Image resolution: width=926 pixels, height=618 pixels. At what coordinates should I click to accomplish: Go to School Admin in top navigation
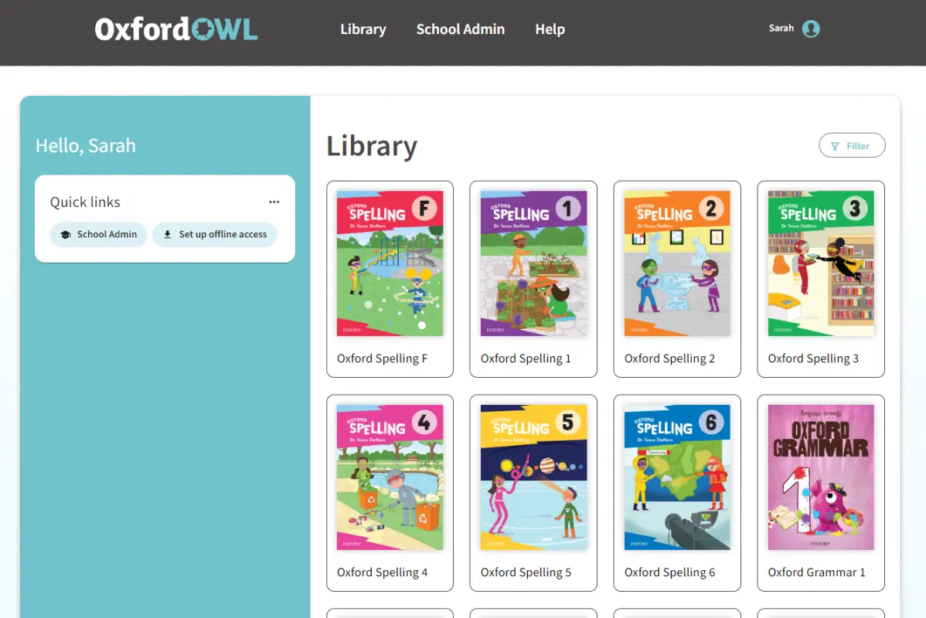[460, 29]
